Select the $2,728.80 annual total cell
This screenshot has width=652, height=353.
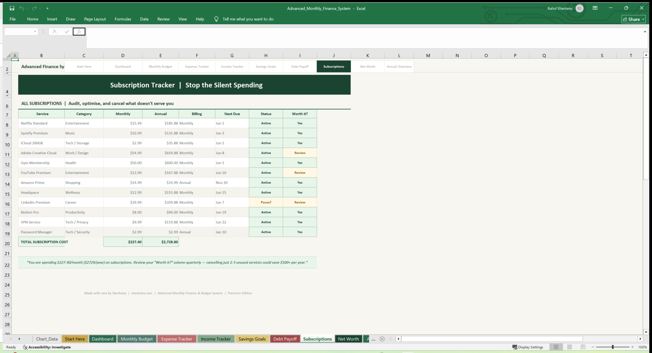160,242
